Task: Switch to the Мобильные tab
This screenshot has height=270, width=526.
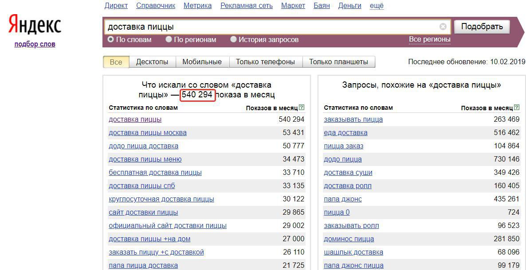Action: [202, 62]
